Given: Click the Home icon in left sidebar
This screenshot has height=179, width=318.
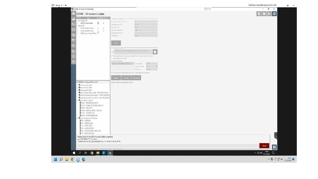Looking at the screenshot, I should [x=73, y=14].
